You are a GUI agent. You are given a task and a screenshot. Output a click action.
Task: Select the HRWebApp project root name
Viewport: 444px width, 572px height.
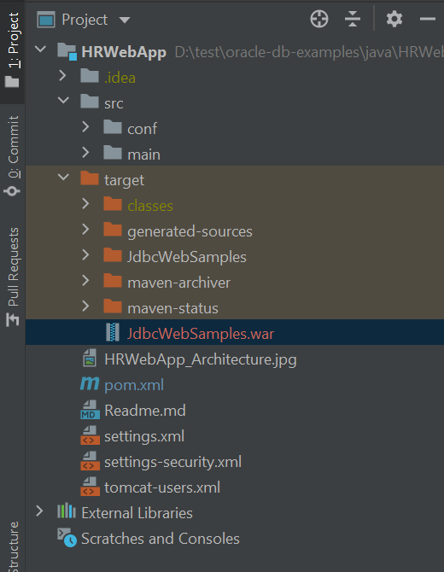(124, 52)
